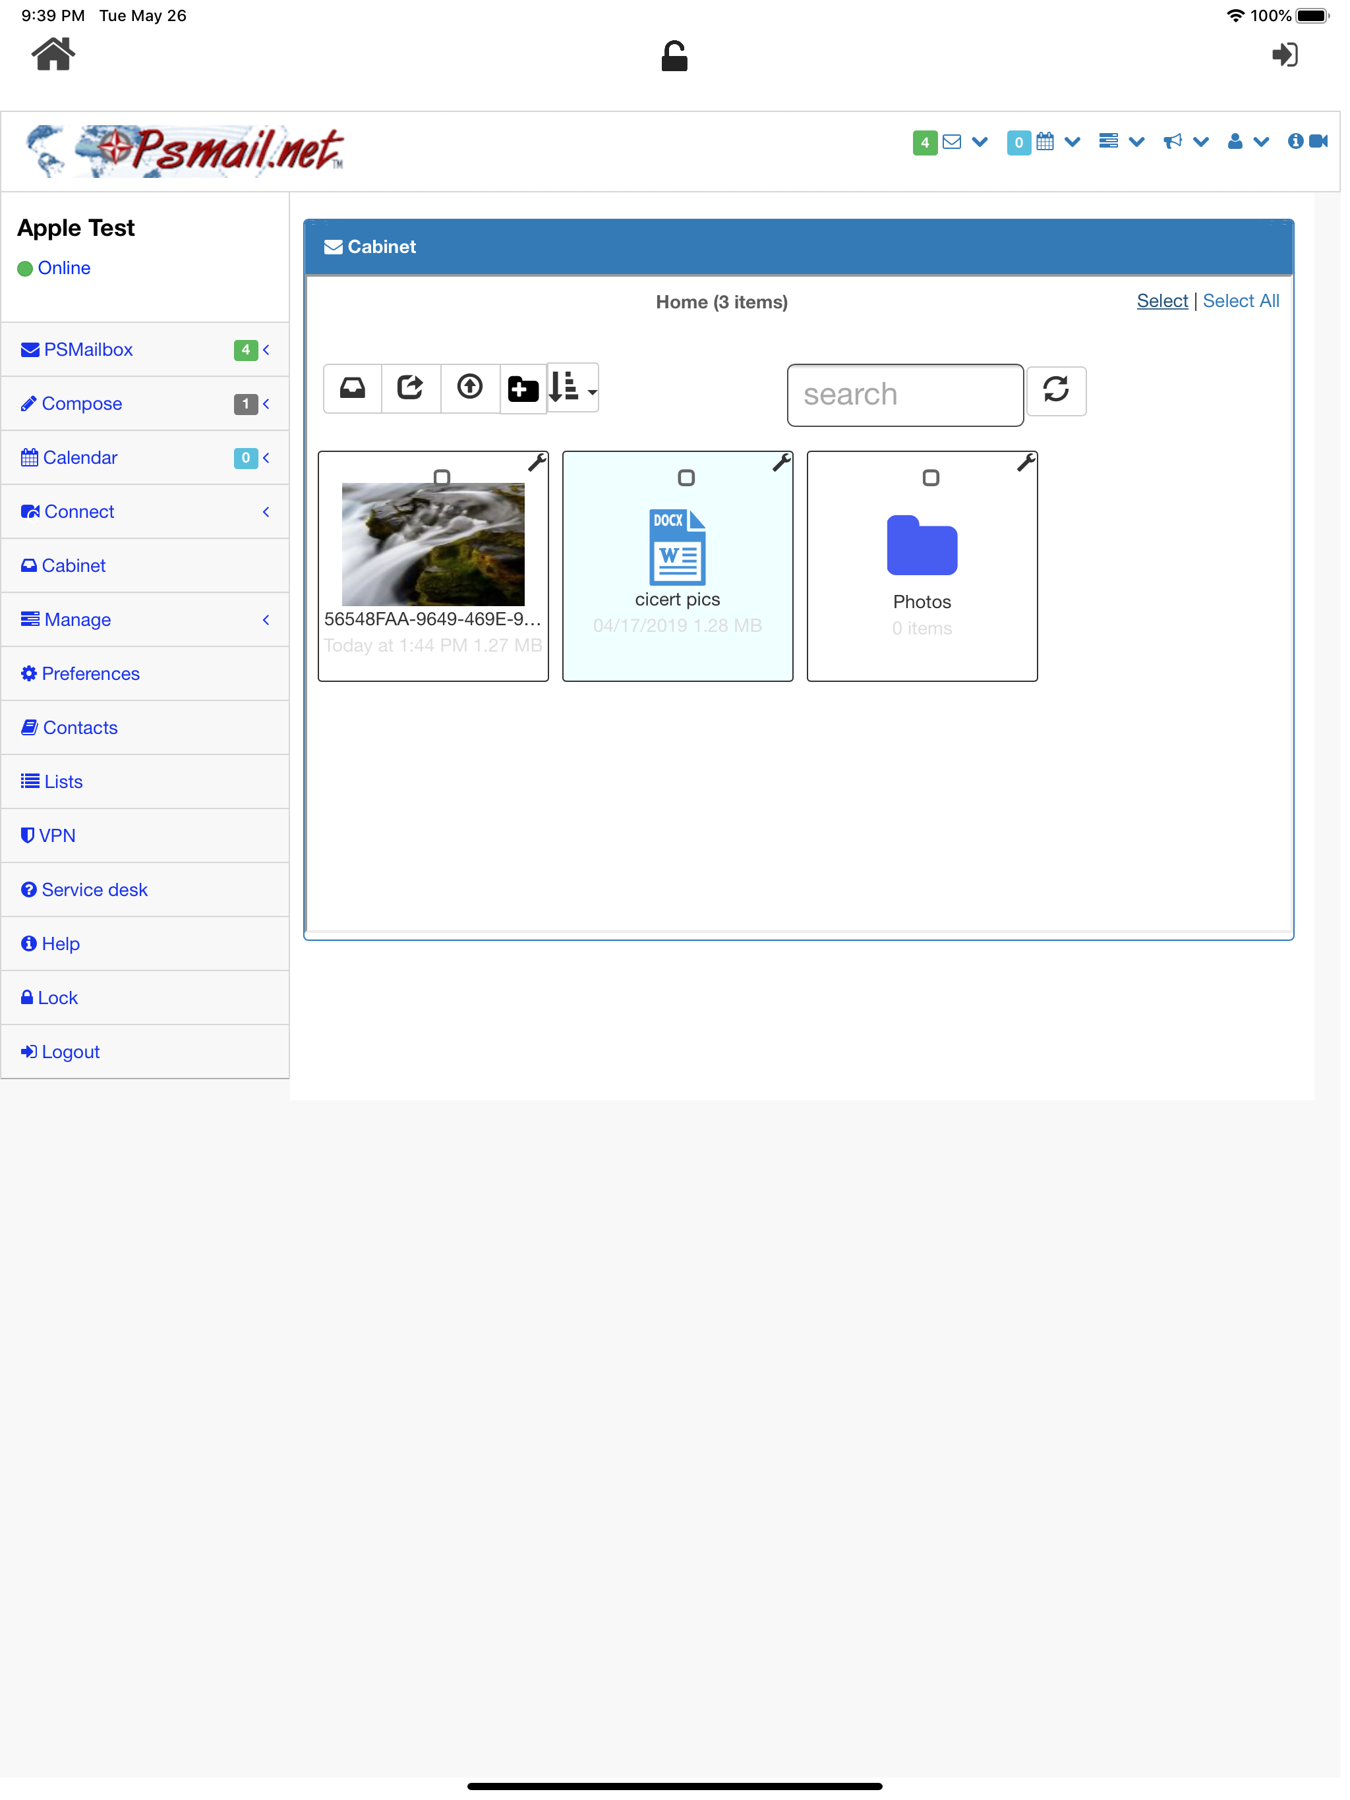
Task: Expand the sort order dropdown in toolbar
Action: click(572, 387)
